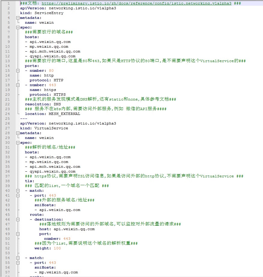Click on 'location: MESH_EXTERNAL' text
The width and height of the screenshot is (263, 277).
pos(53,114)
